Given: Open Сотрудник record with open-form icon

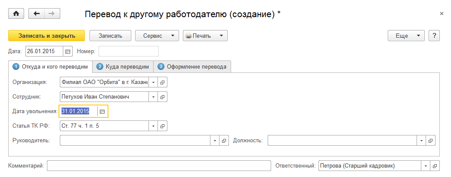Looking at the screenshot, I should click(x=162, y=97).
